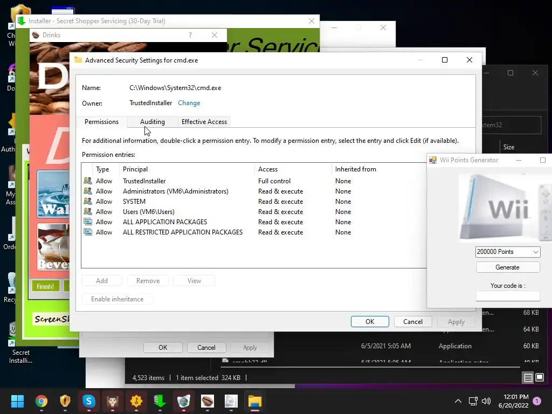Open the green arrow installer in taskbar
The image size is (552, 414).
[x=160, y=401]
